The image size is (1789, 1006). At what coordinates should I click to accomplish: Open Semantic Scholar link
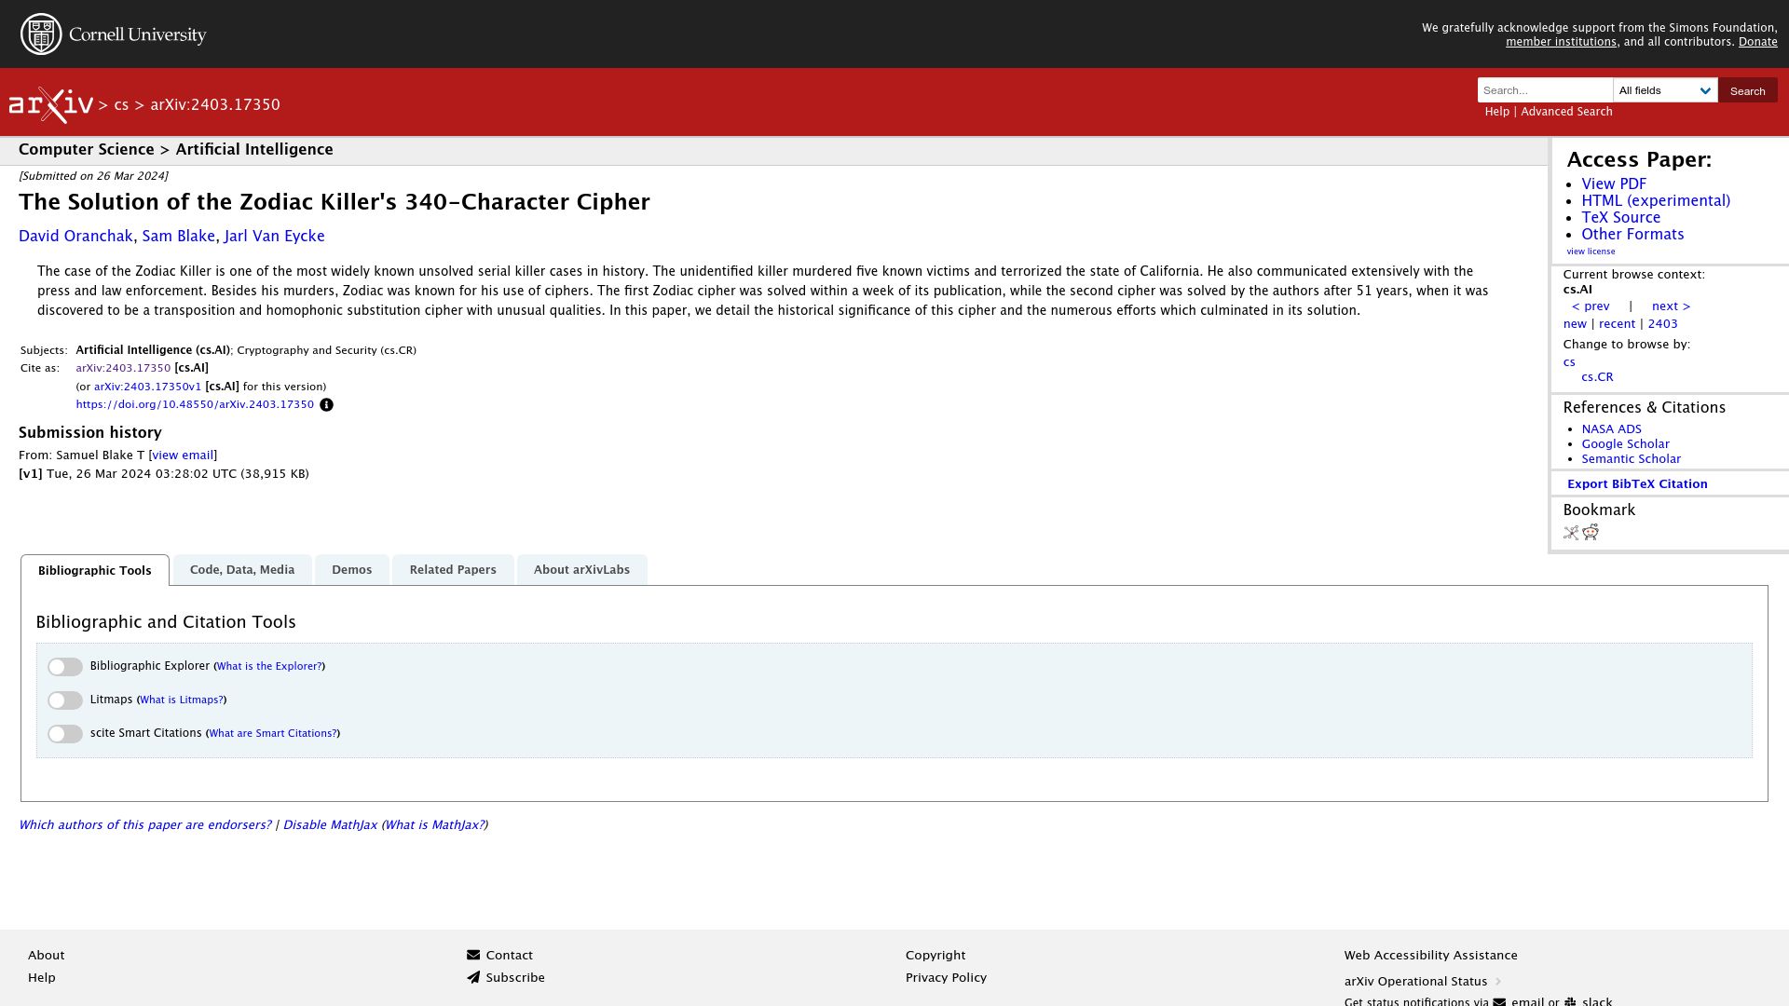(1631, 459)
